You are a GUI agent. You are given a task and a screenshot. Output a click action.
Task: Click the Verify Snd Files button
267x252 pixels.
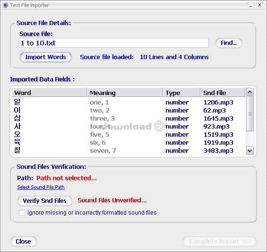[44, 201]
